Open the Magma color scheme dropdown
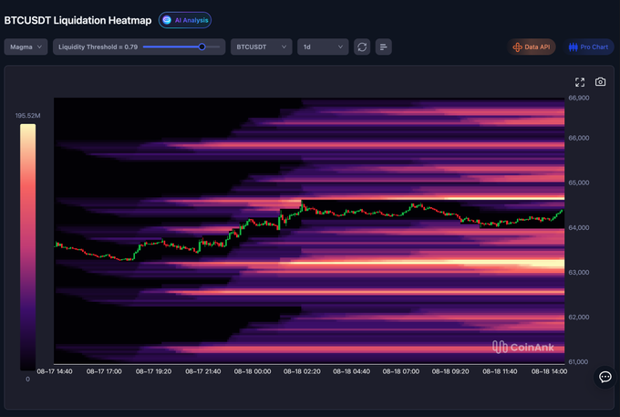The image size is (620, 417). [x=26, y=47]
